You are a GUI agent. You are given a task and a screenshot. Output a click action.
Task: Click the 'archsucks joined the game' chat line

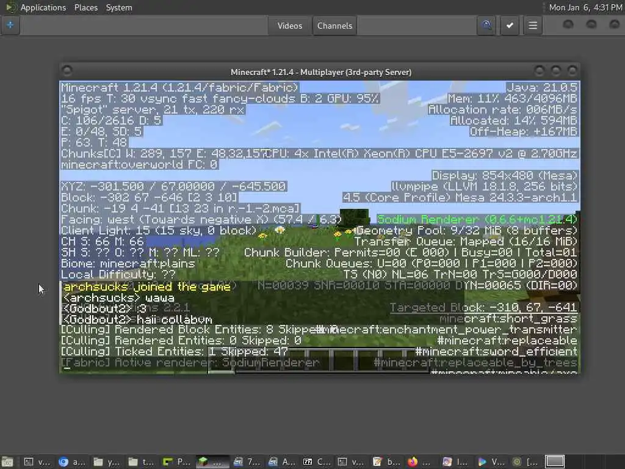147,287
